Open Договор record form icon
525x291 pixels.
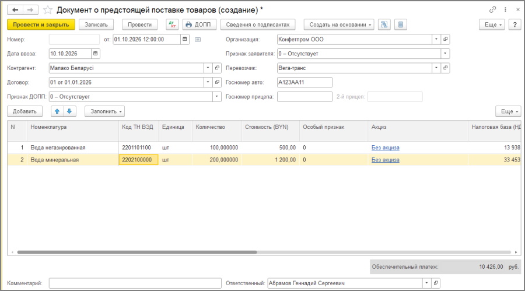[x=217, y=82]
